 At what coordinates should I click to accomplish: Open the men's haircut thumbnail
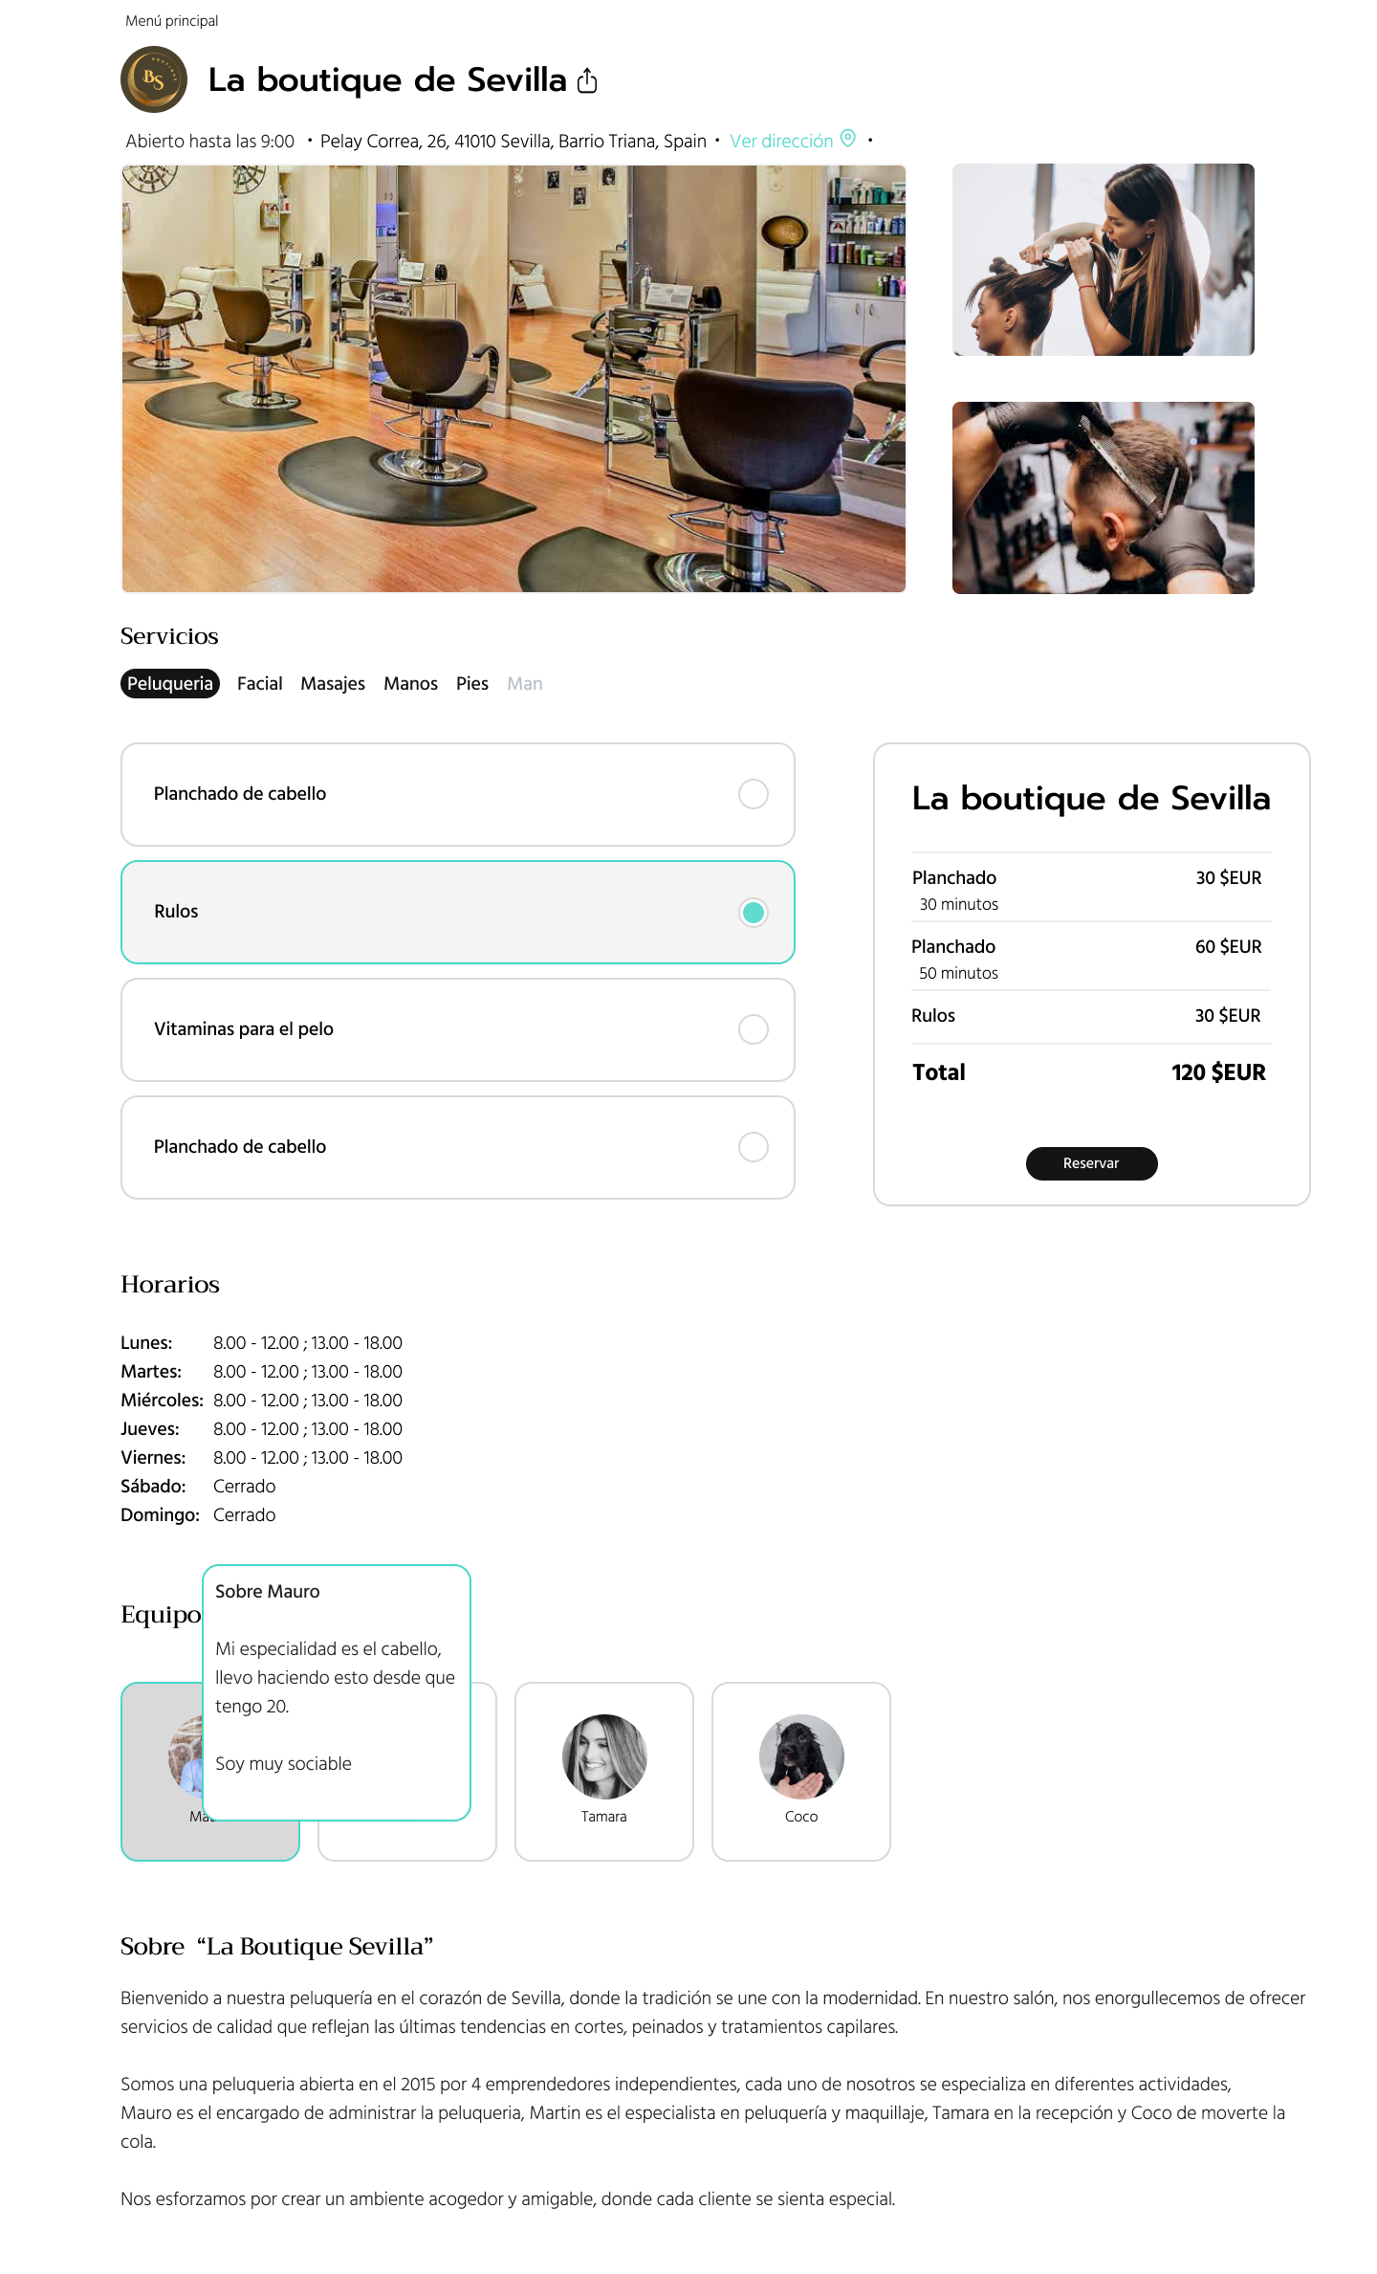coord(1104,497)
